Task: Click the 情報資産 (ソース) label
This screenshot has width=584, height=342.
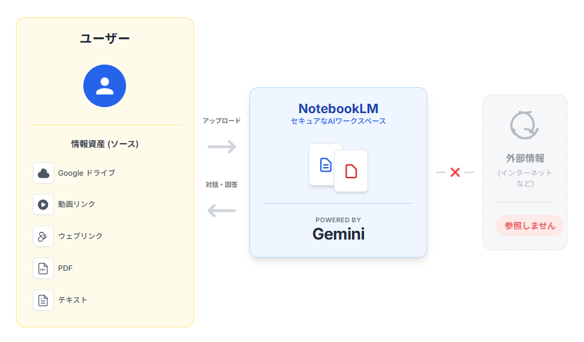Action: pos(105,144)
